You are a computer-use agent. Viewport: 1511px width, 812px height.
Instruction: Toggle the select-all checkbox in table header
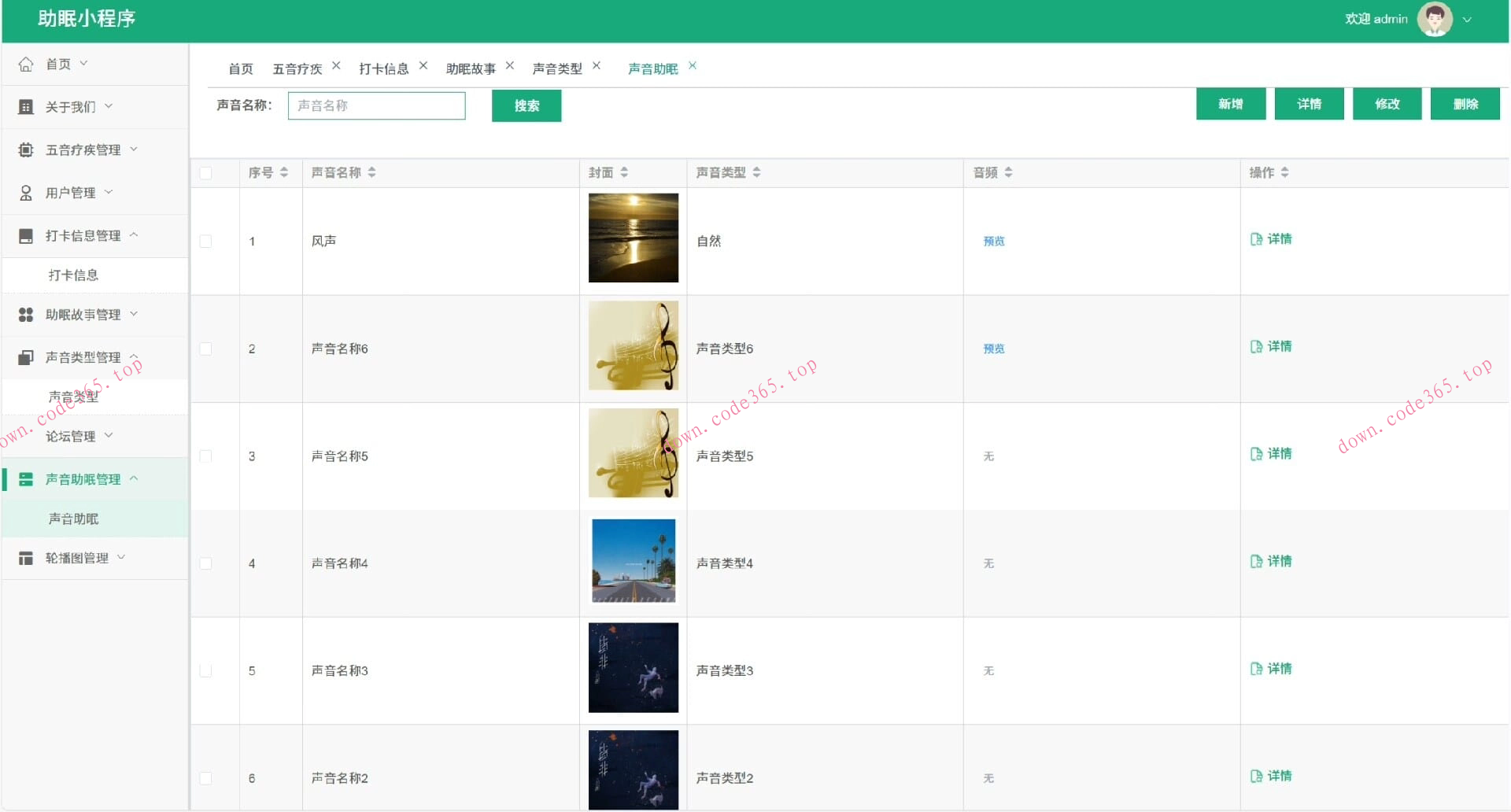point(205,173)
